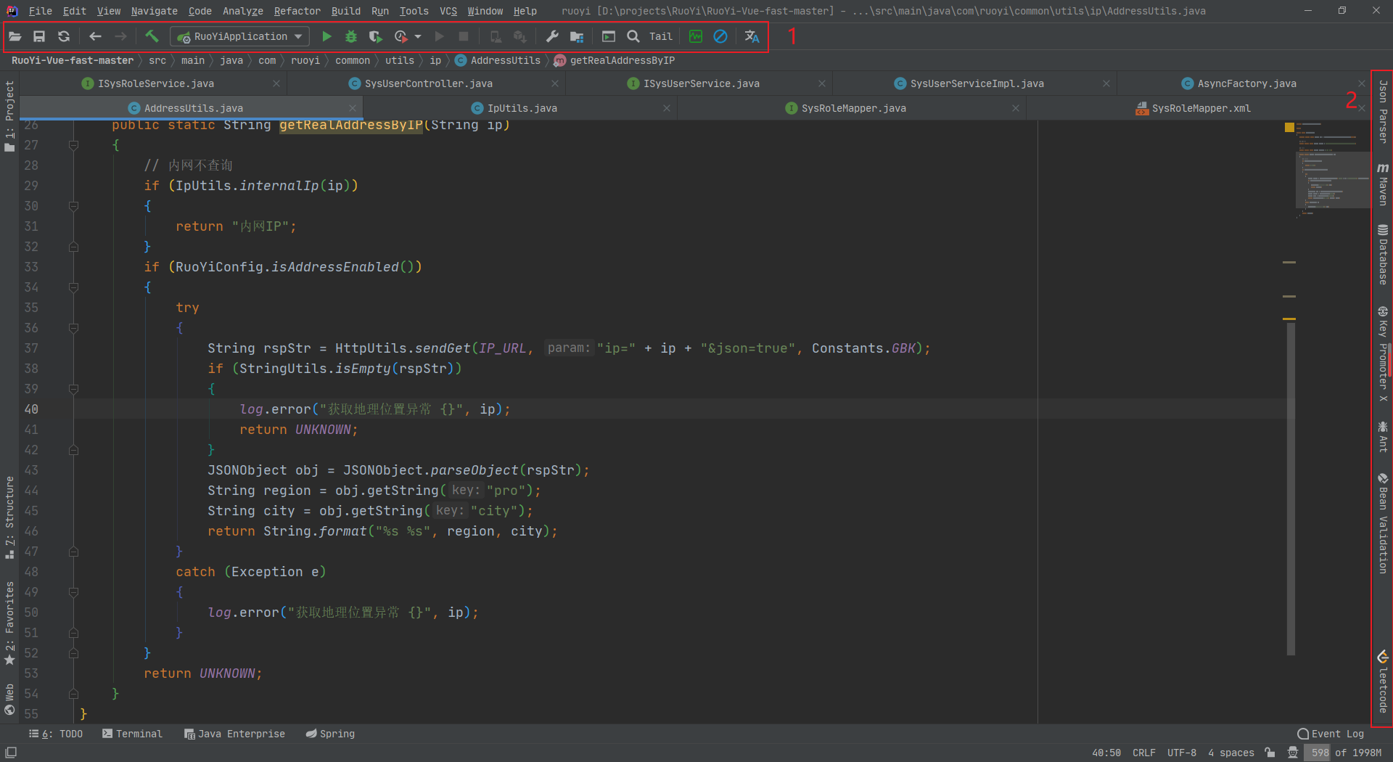Toggle the Web tool window
This screenshot has height=762, width=1393.
coord(9,700)
